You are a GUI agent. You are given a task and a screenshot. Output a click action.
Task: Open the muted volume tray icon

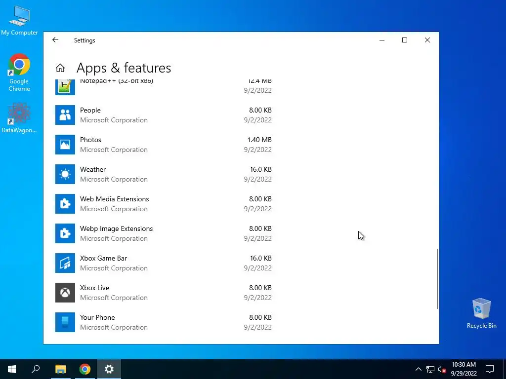click(442, 369)
